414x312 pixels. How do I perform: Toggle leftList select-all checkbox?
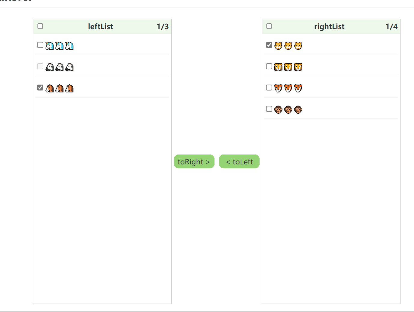[40, 26]
